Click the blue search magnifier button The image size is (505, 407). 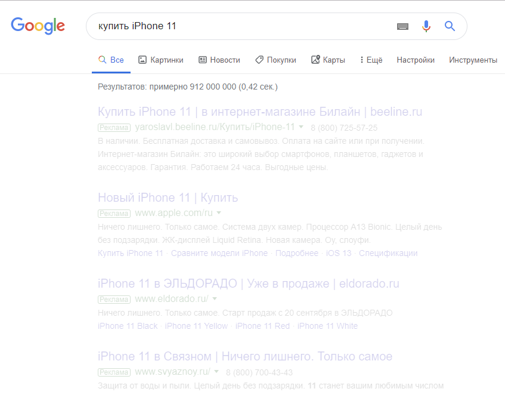(450, 26)
